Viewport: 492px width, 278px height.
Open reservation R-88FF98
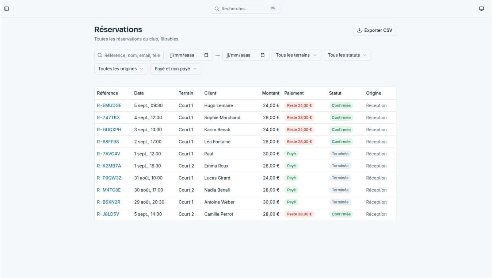(x=108, y=142)
